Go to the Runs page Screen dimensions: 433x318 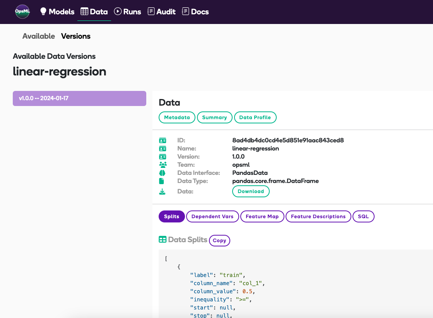click(128, 12)
